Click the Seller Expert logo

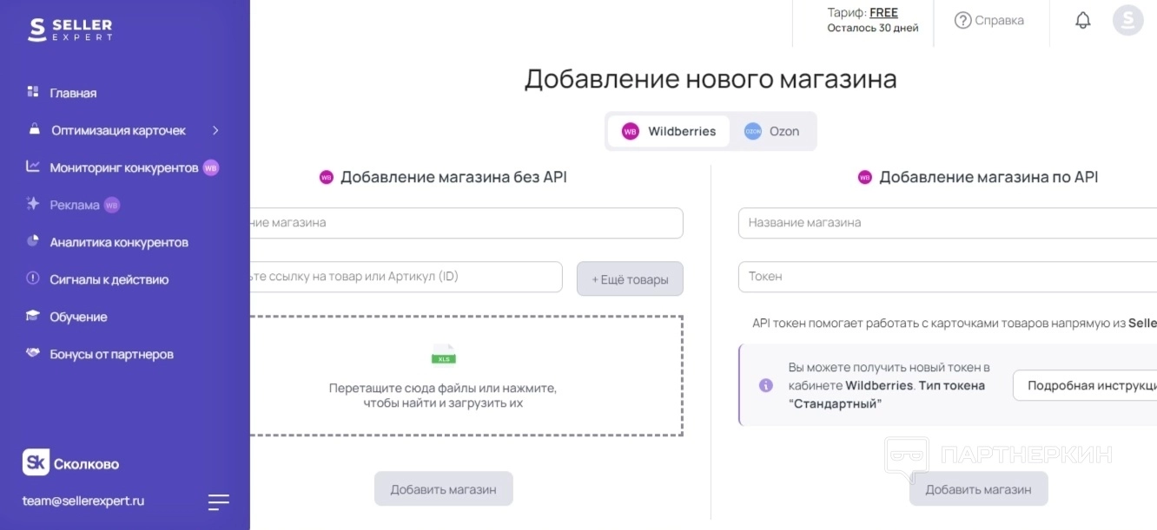(70, 30)
